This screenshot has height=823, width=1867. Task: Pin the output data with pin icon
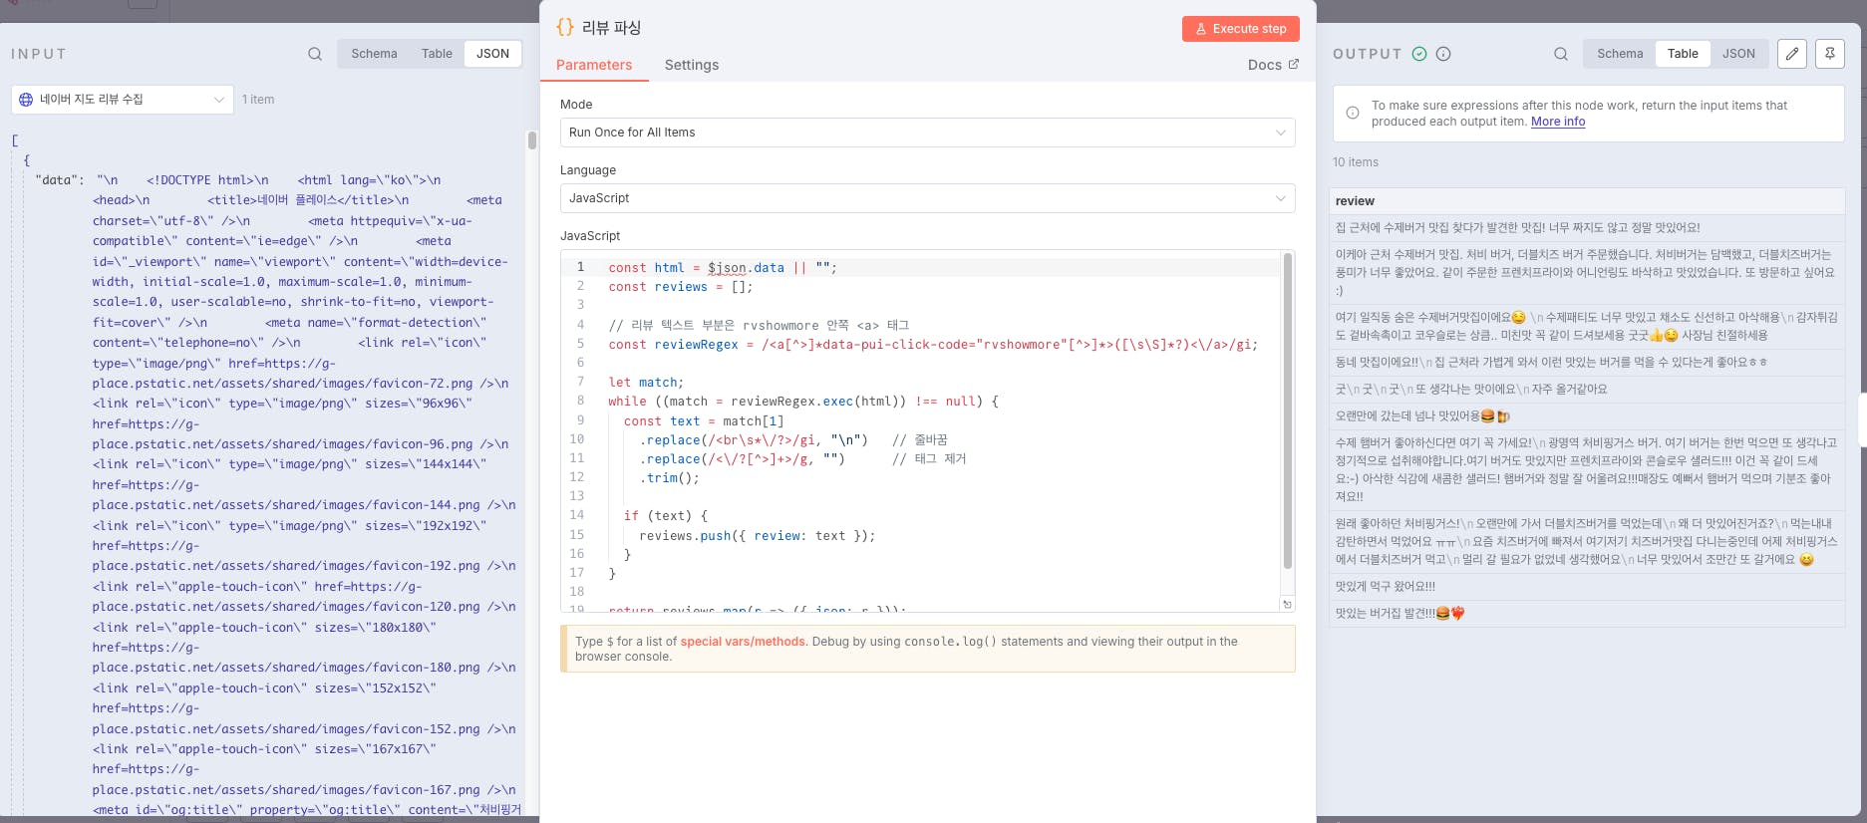click(1830, 54)
